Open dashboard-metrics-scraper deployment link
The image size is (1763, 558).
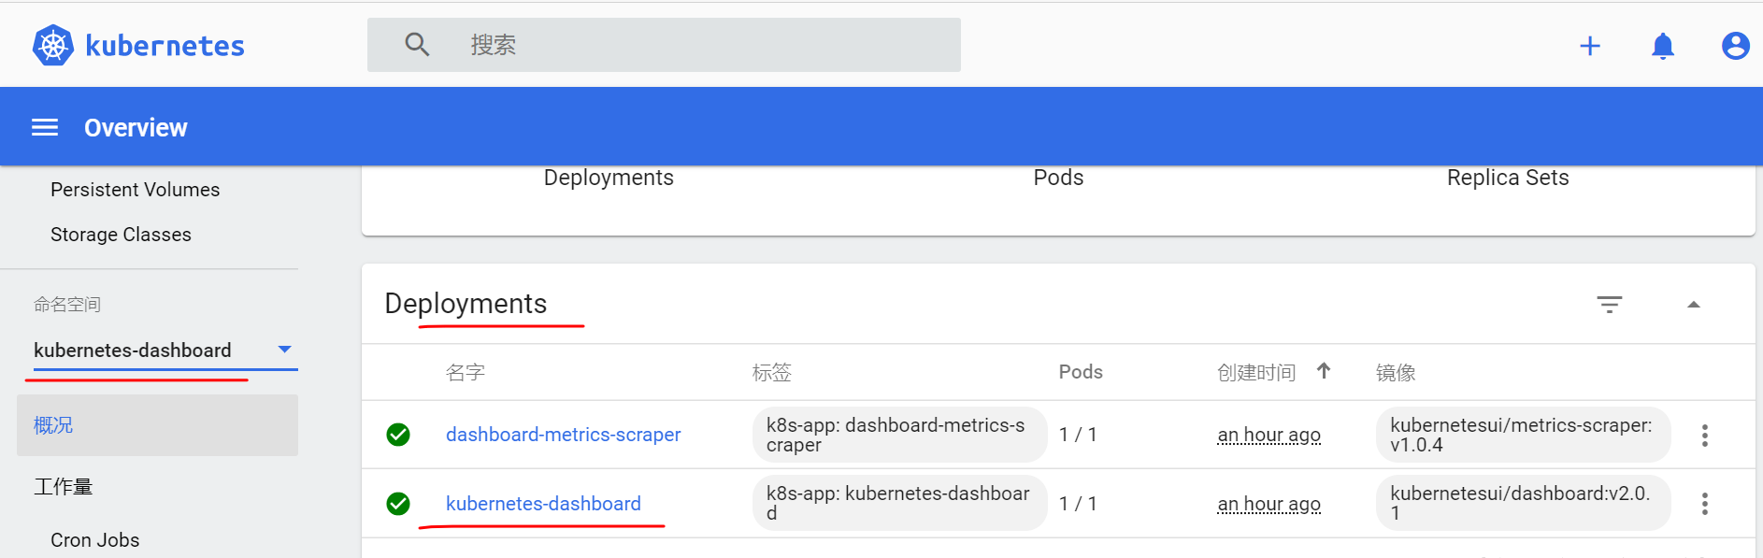[563, 435]
